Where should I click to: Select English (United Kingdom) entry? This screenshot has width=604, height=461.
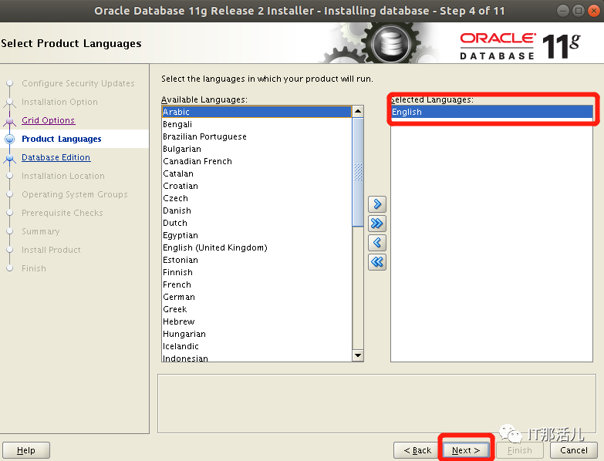tap(257, 247)
